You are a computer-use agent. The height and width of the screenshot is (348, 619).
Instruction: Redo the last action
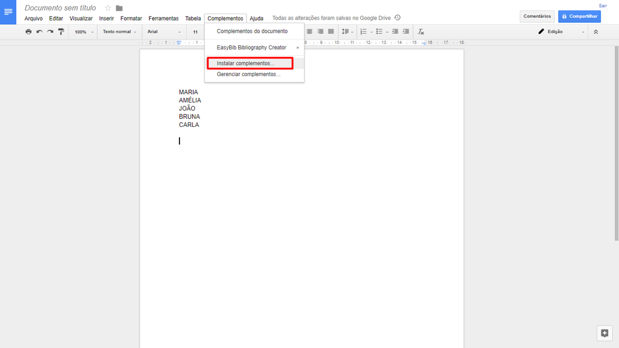(x=50, y=32)
